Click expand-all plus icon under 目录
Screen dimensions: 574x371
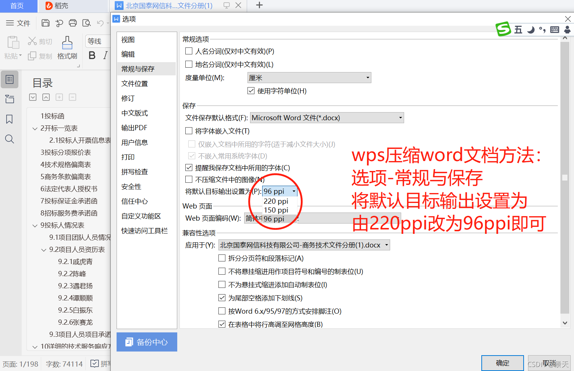[x=59, y=97]
